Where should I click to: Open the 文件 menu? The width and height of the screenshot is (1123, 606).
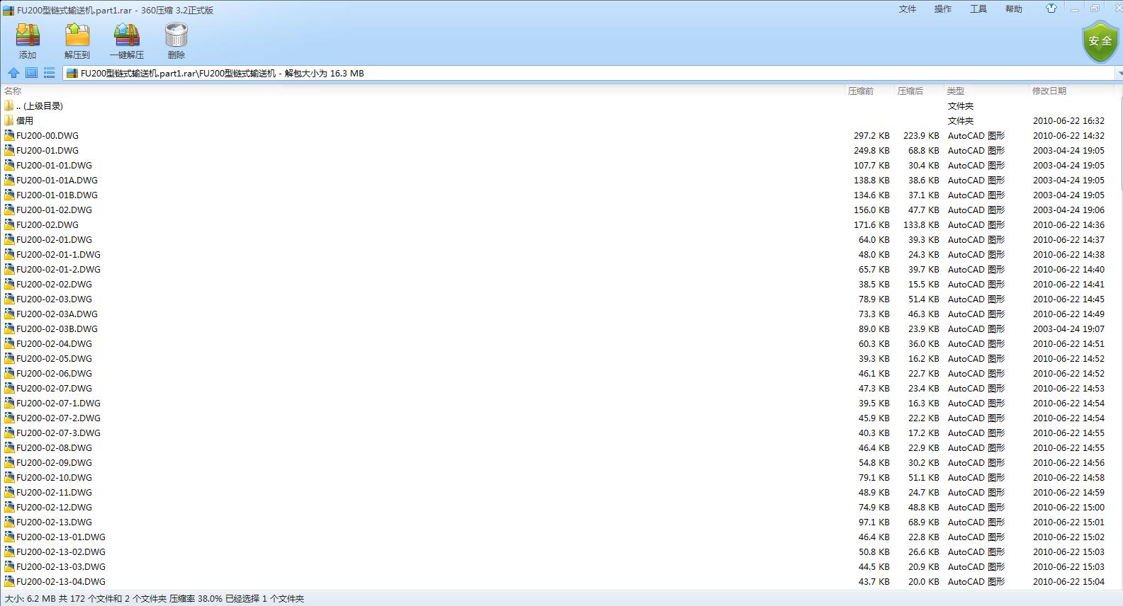pyautogui.click(x=908, y=9)
